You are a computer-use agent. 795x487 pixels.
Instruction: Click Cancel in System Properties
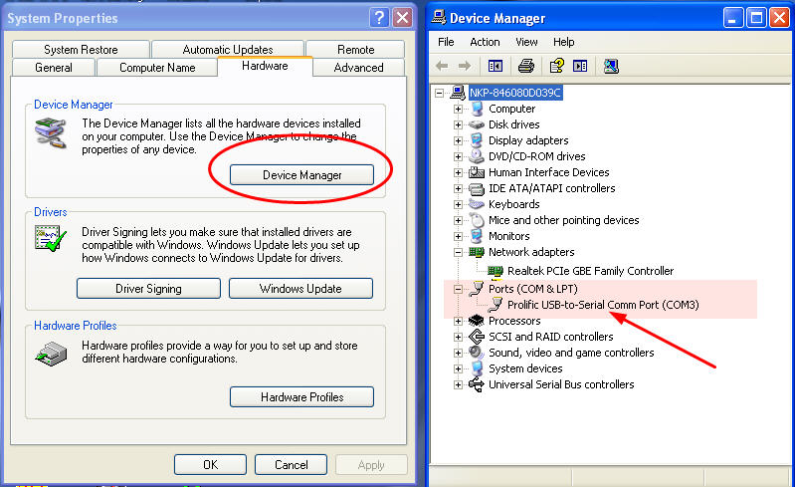click(x=291, y=465)
